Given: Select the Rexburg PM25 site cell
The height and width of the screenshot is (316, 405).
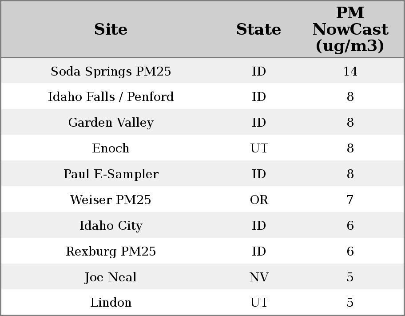Looking at the screenshot, I should point(111,251).
